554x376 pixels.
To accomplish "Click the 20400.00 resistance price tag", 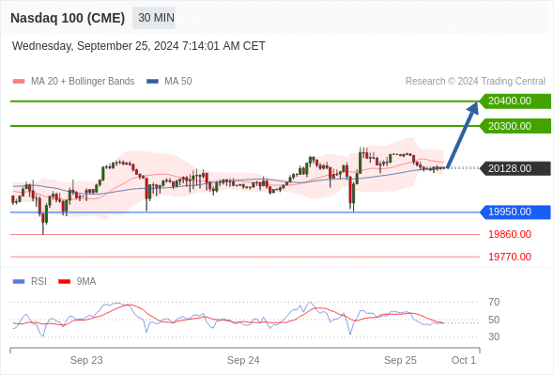I will (516, 102).
